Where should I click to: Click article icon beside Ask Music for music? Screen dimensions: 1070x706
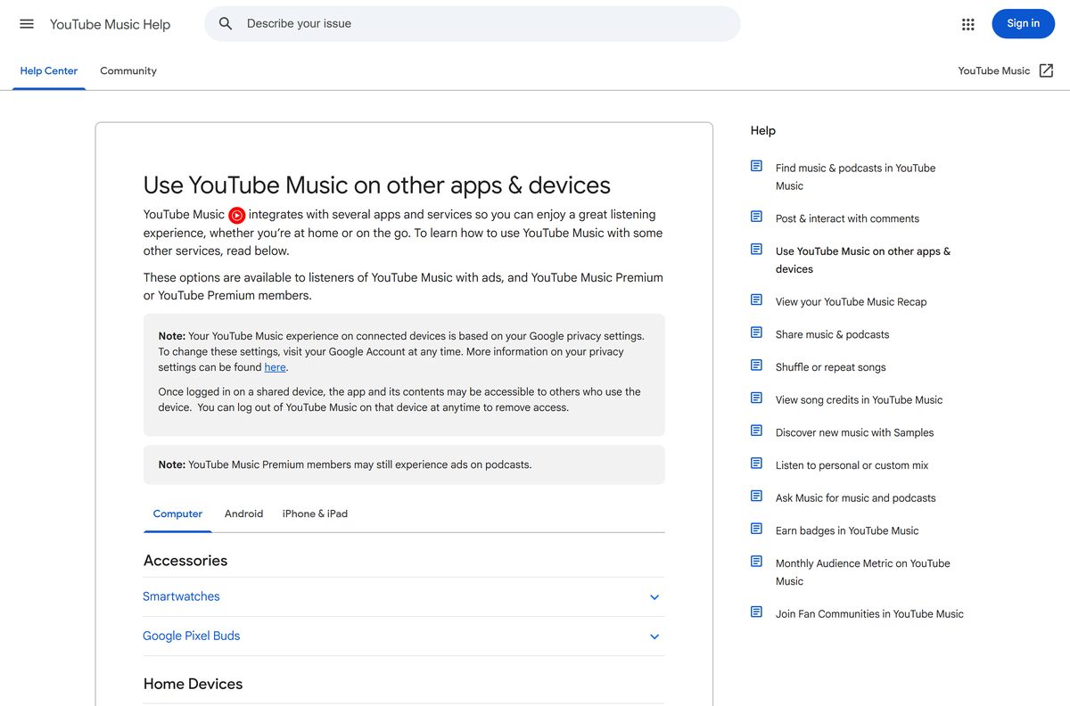coord(756,496)
